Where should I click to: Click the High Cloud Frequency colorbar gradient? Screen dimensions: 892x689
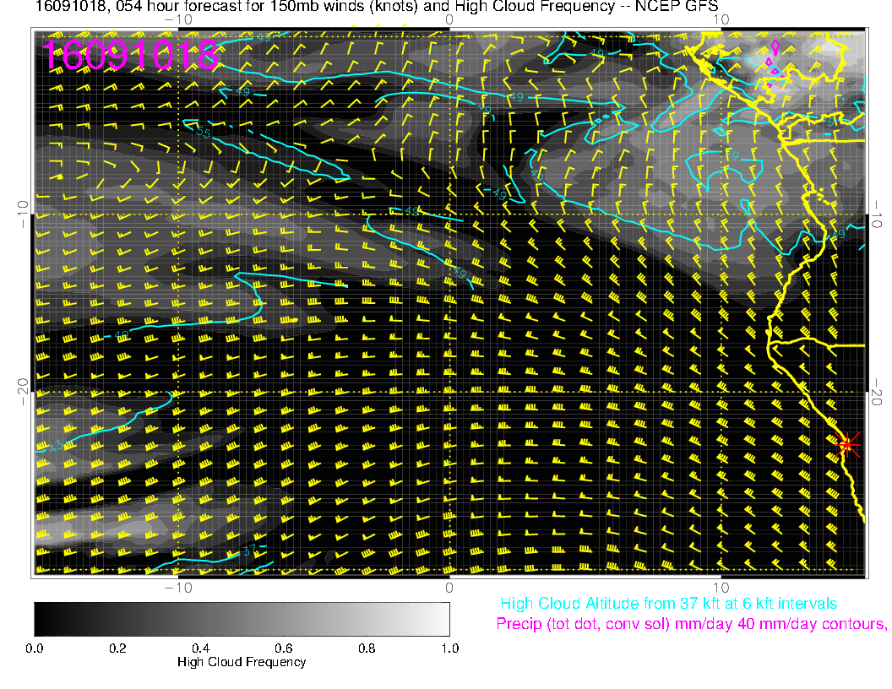point(242,619)
